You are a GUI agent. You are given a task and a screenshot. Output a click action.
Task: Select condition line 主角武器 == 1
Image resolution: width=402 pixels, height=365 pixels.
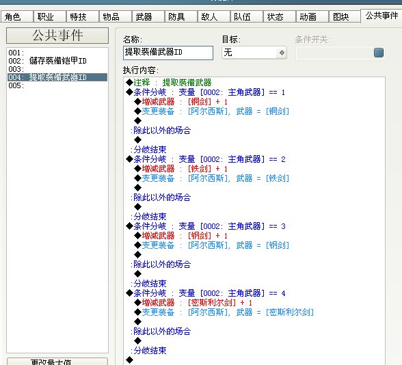(205, 92)
